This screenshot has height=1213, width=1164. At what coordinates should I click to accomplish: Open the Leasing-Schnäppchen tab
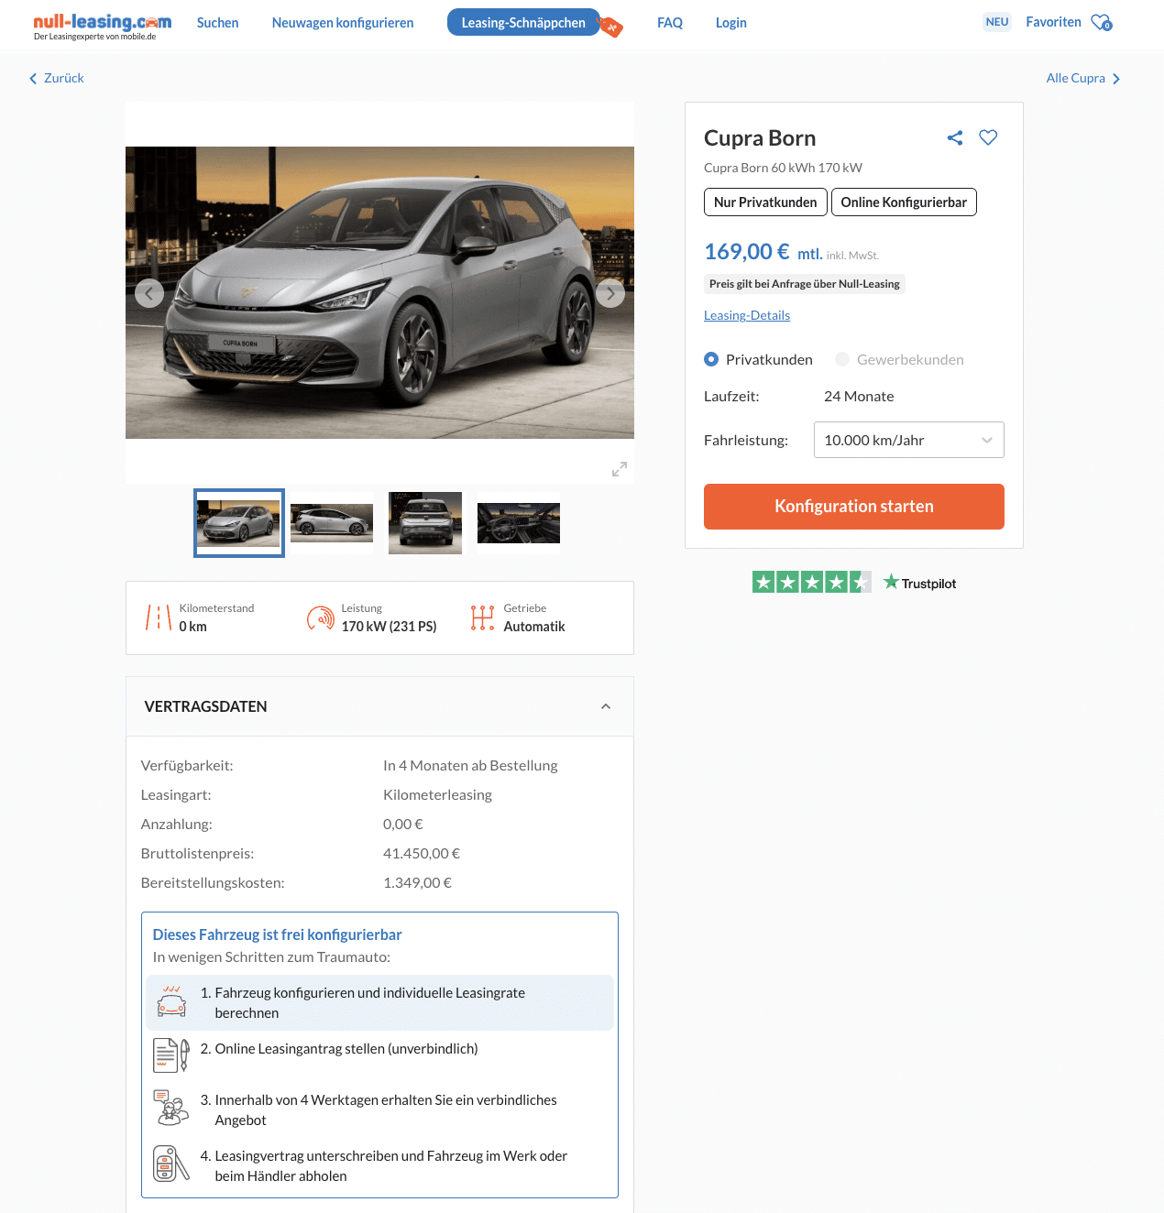[523, 23]
